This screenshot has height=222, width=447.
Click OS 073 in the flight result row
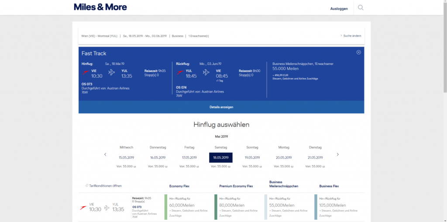pyautogui.click(x=137, y=207)
